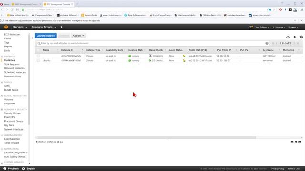Jump to last page of instances
The width and height of the screenshot is (305, 171).
tap(298, 43)
